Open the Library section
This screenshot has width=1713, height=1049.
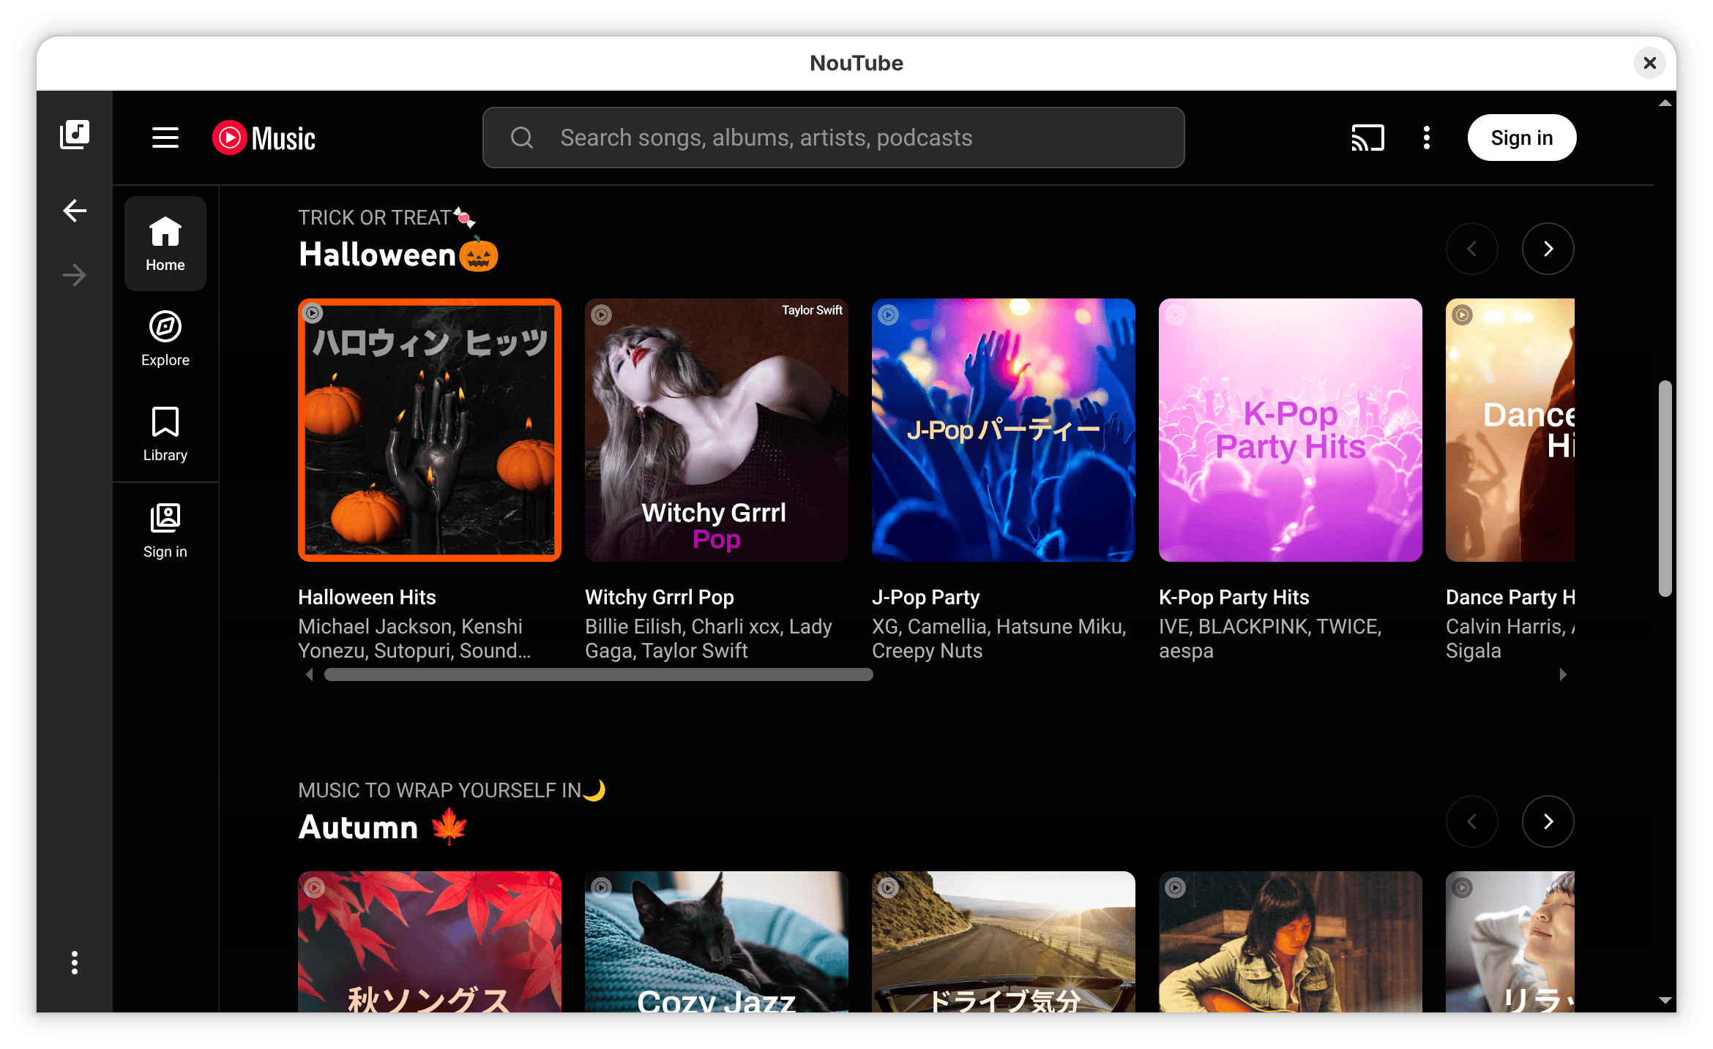[x=165, y=433]
